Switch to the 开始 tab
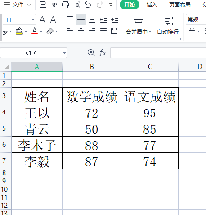 point(130,5)
